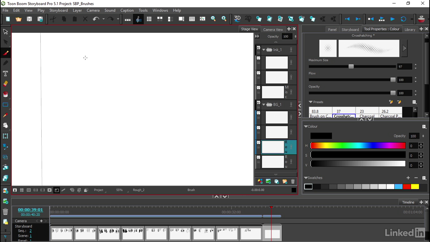Expand the brush preview arrow
430x242 pixels.
tap(404, 48)
